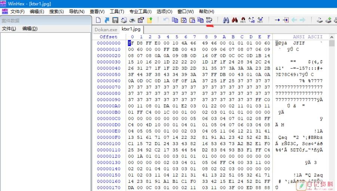Select first hex byte FF at offset 0

131,43
